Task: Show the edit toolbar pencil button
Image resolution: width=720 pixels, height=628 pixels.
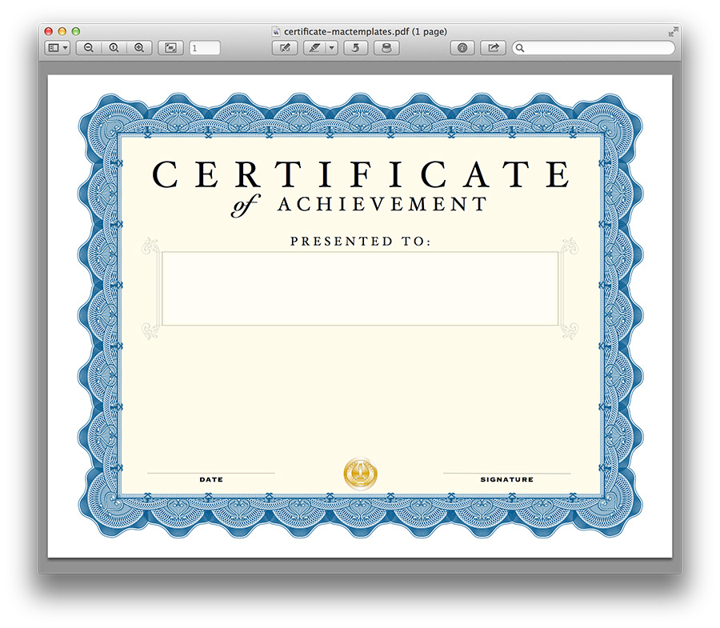Action: [x=285, y=48]
